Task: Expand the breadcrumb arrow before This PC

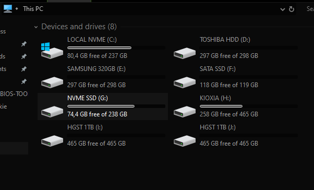Action: tap(17, 9)
